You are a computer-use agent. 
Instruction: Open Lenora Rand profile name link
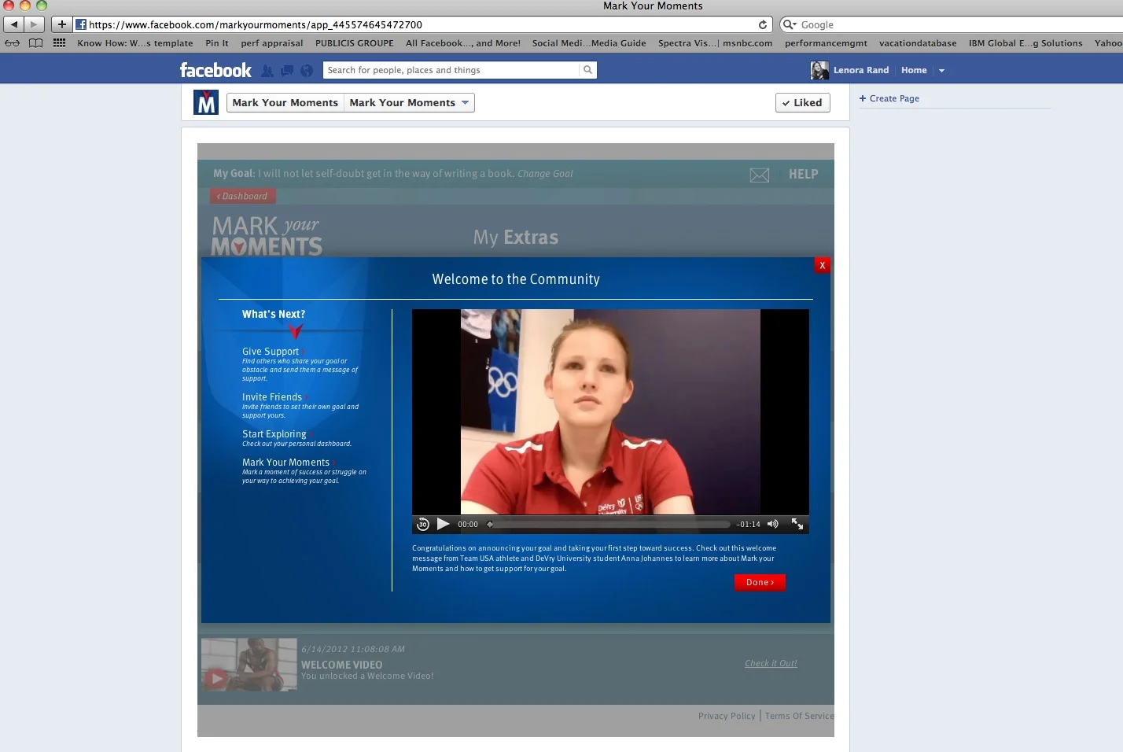(861, 70)
